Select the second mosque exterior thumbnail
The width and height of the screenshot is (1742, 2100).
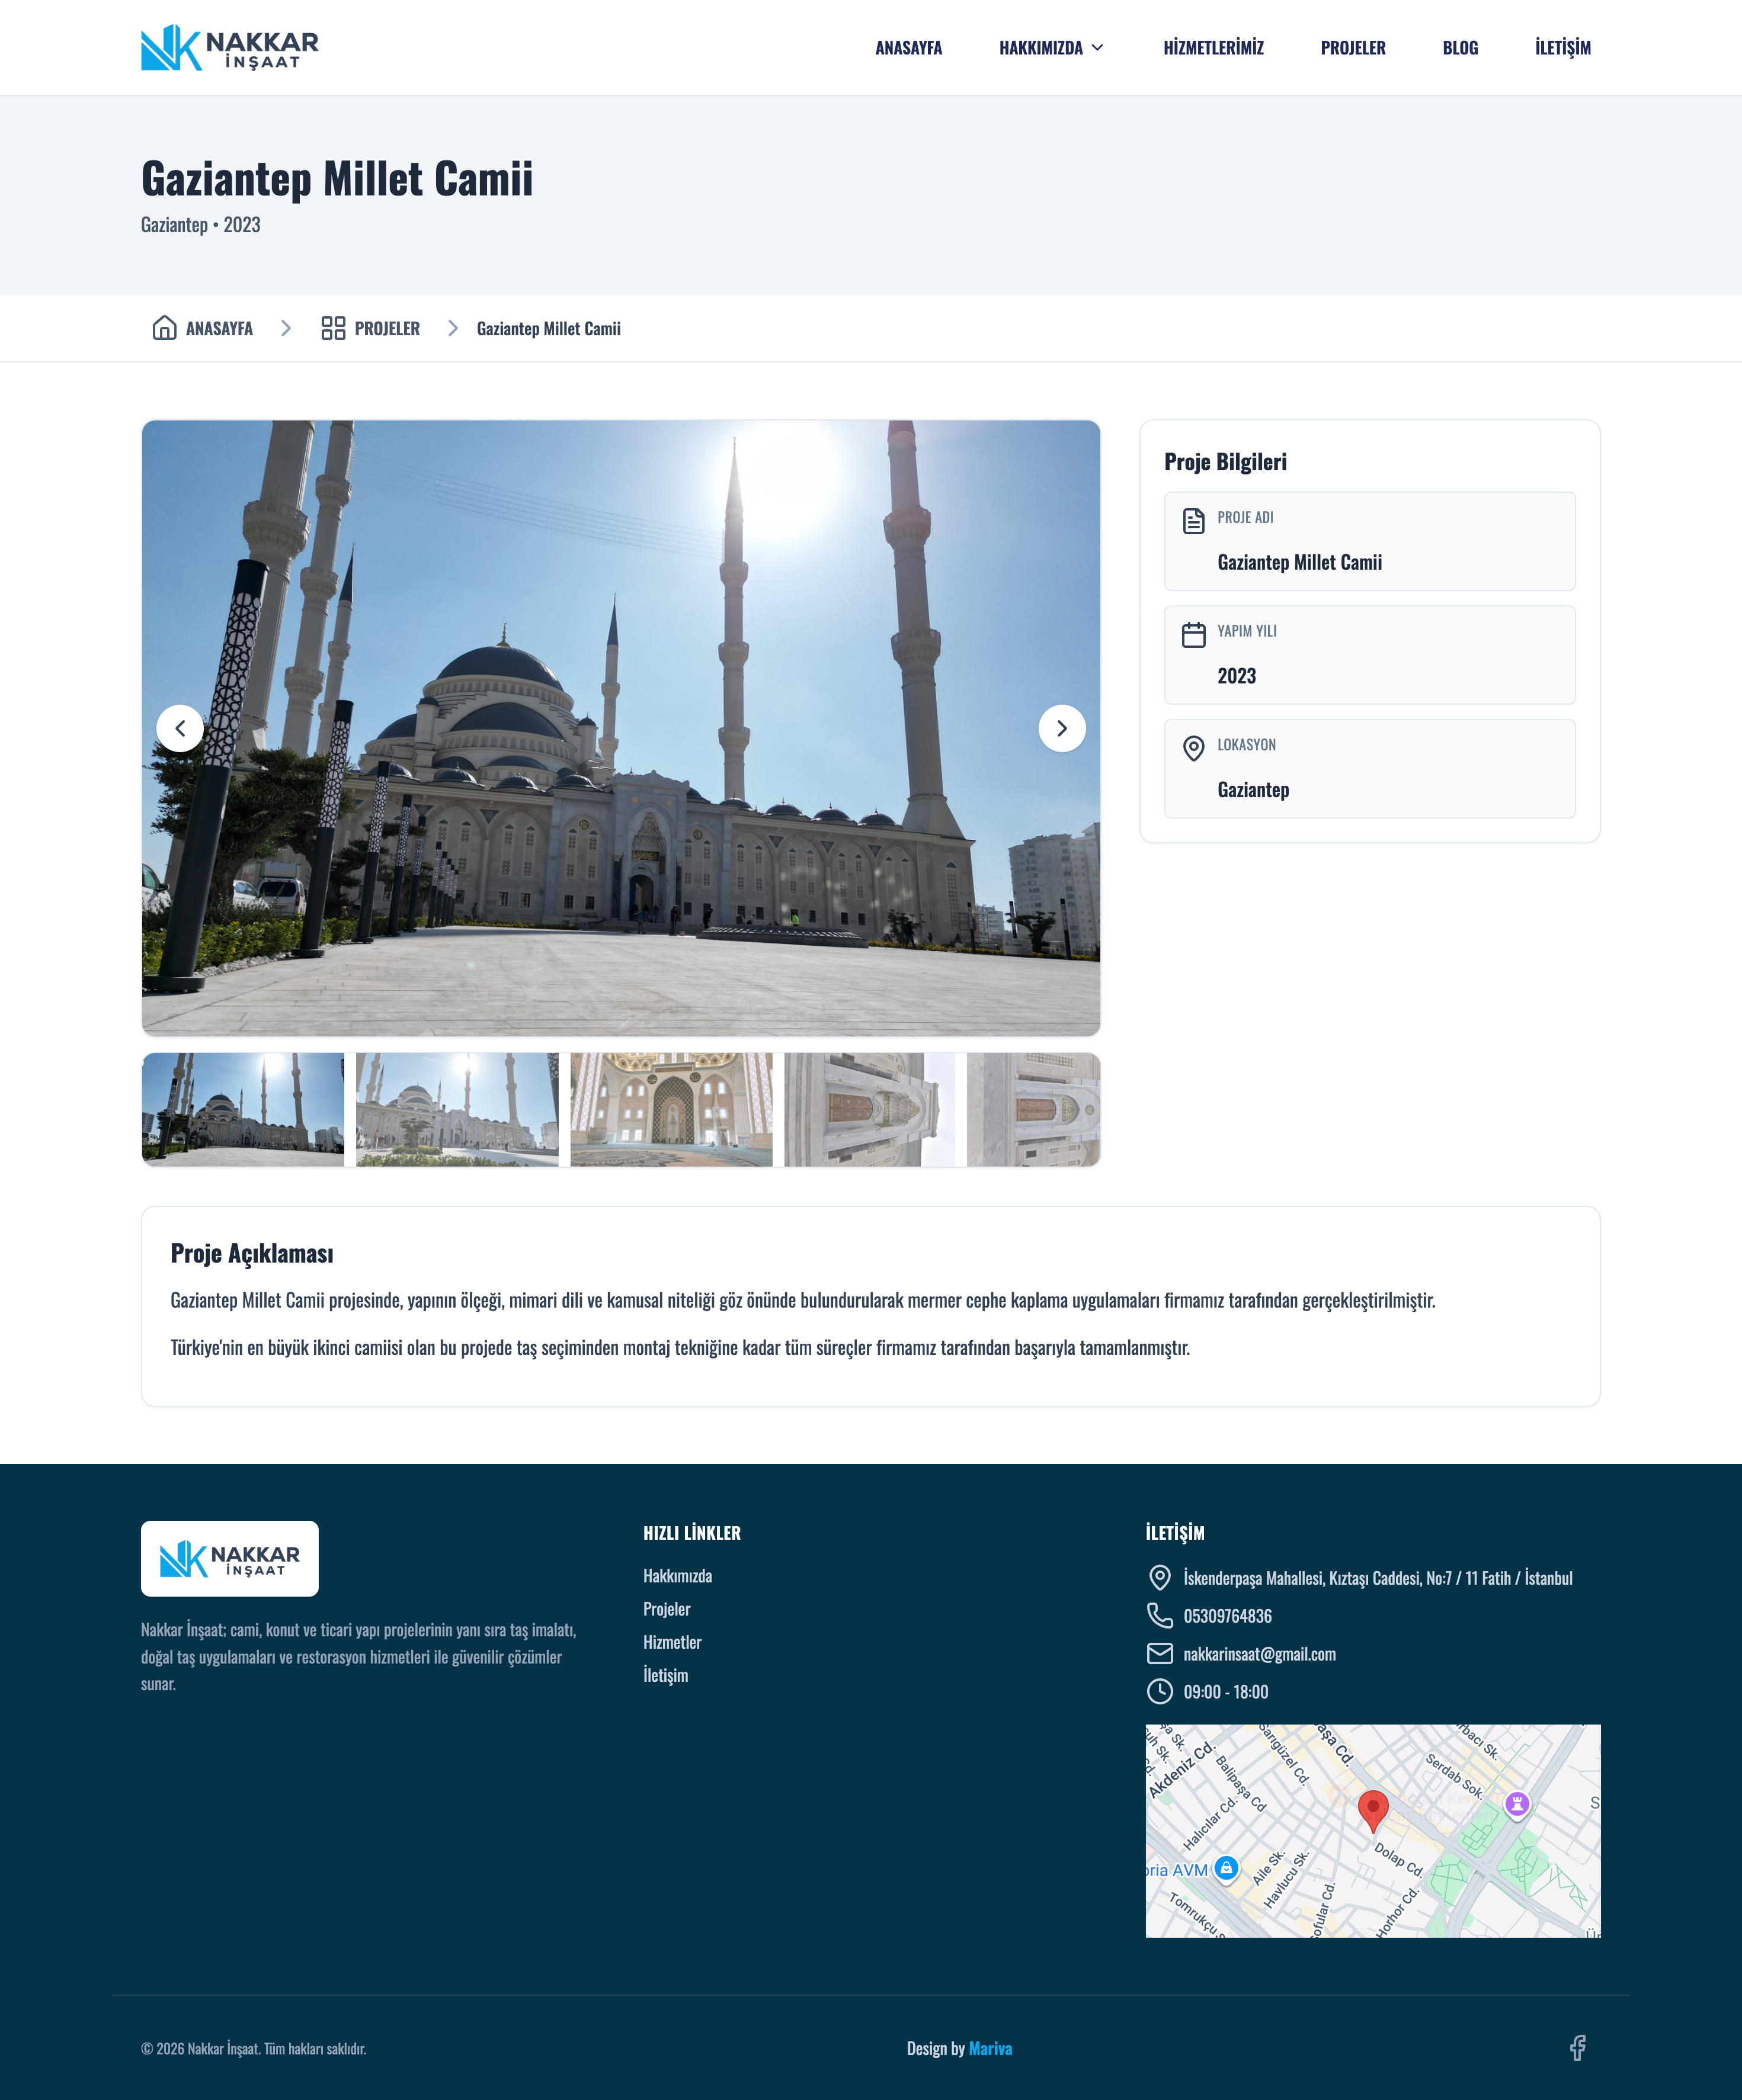pos(456,1109)
